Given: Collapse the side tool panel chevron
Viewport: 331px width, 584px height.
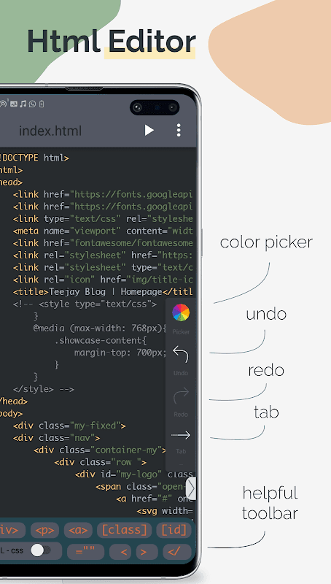Looking at the screenshot, I should tap(191, 489).
